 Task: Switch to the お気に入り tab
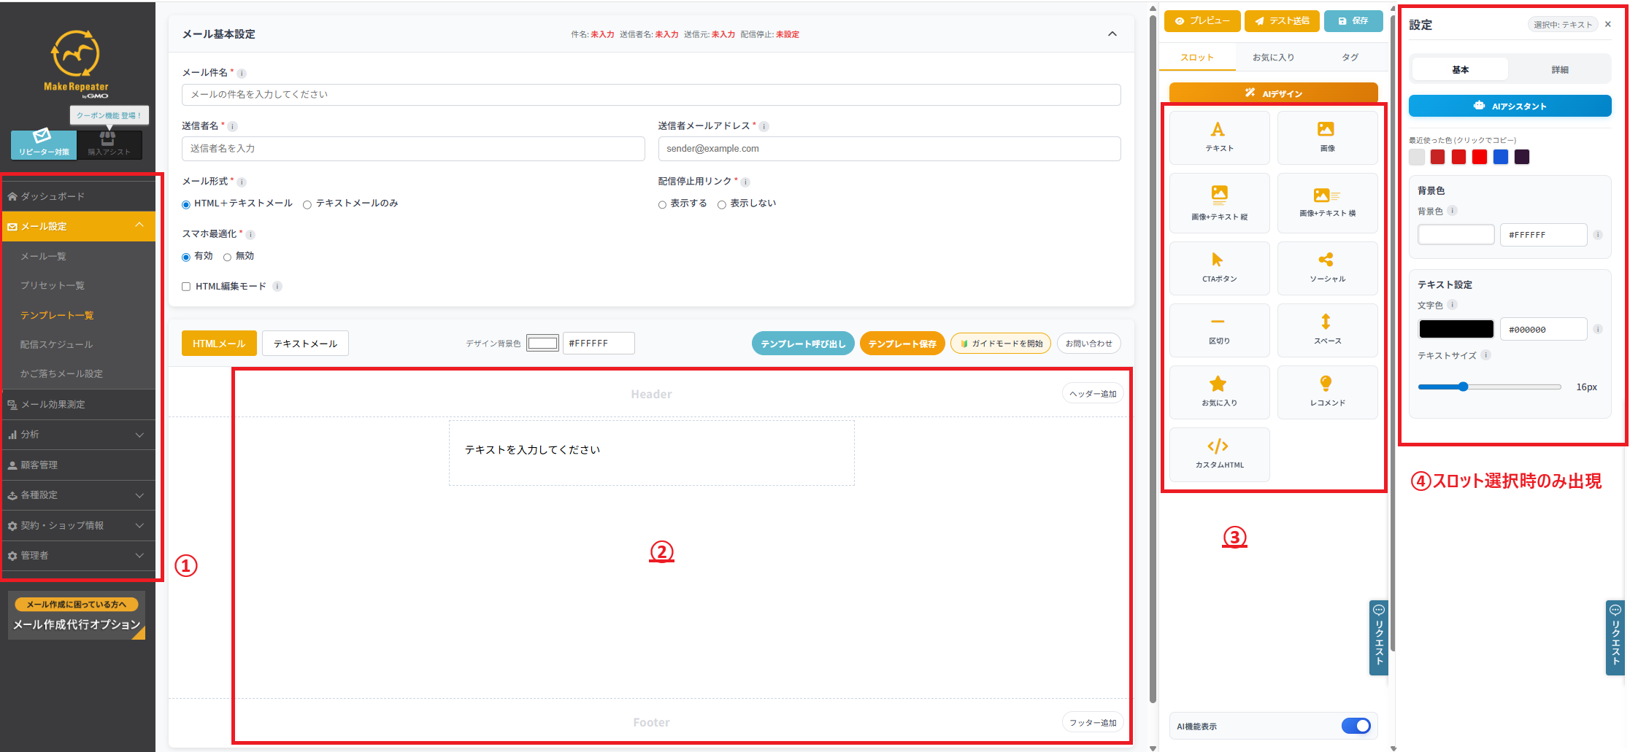click(1273, 58)
